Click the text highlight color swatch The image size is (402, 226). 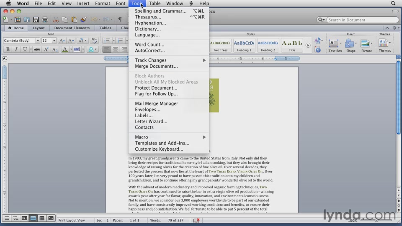click(77, 49)
